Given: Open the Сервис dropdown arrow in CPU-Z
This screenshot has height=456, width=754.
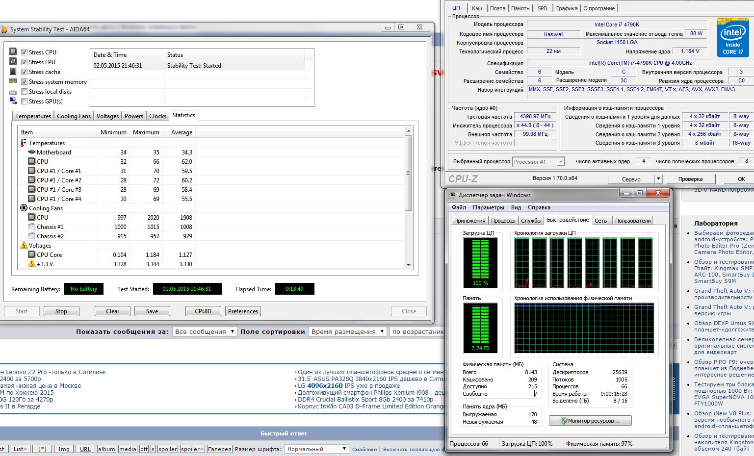Looking at the screenshot, I should pos(658,179).
